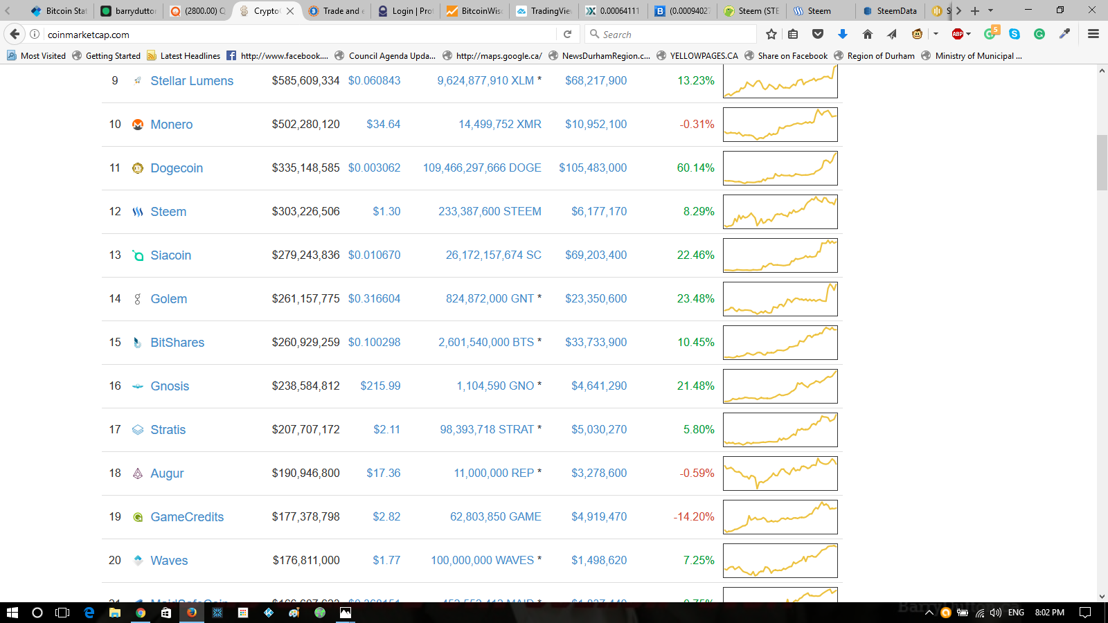Click the BitShares price $0.100298

pos(374,343)
